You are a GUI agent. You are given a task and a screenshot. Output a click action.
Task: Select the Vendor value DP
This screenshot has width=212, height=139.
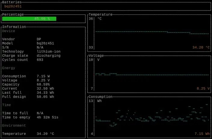click(x=39, y=39)
